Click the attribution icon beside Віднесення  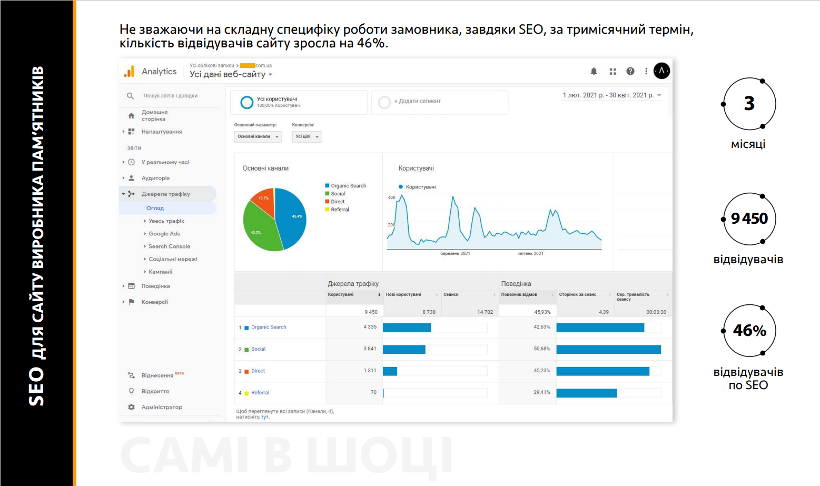tap(131, 375)
